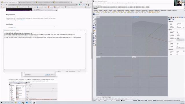Switch to Rhino via its taskbar icon
185x104 pixels.
pyautogui.click(x=34, y=103)
